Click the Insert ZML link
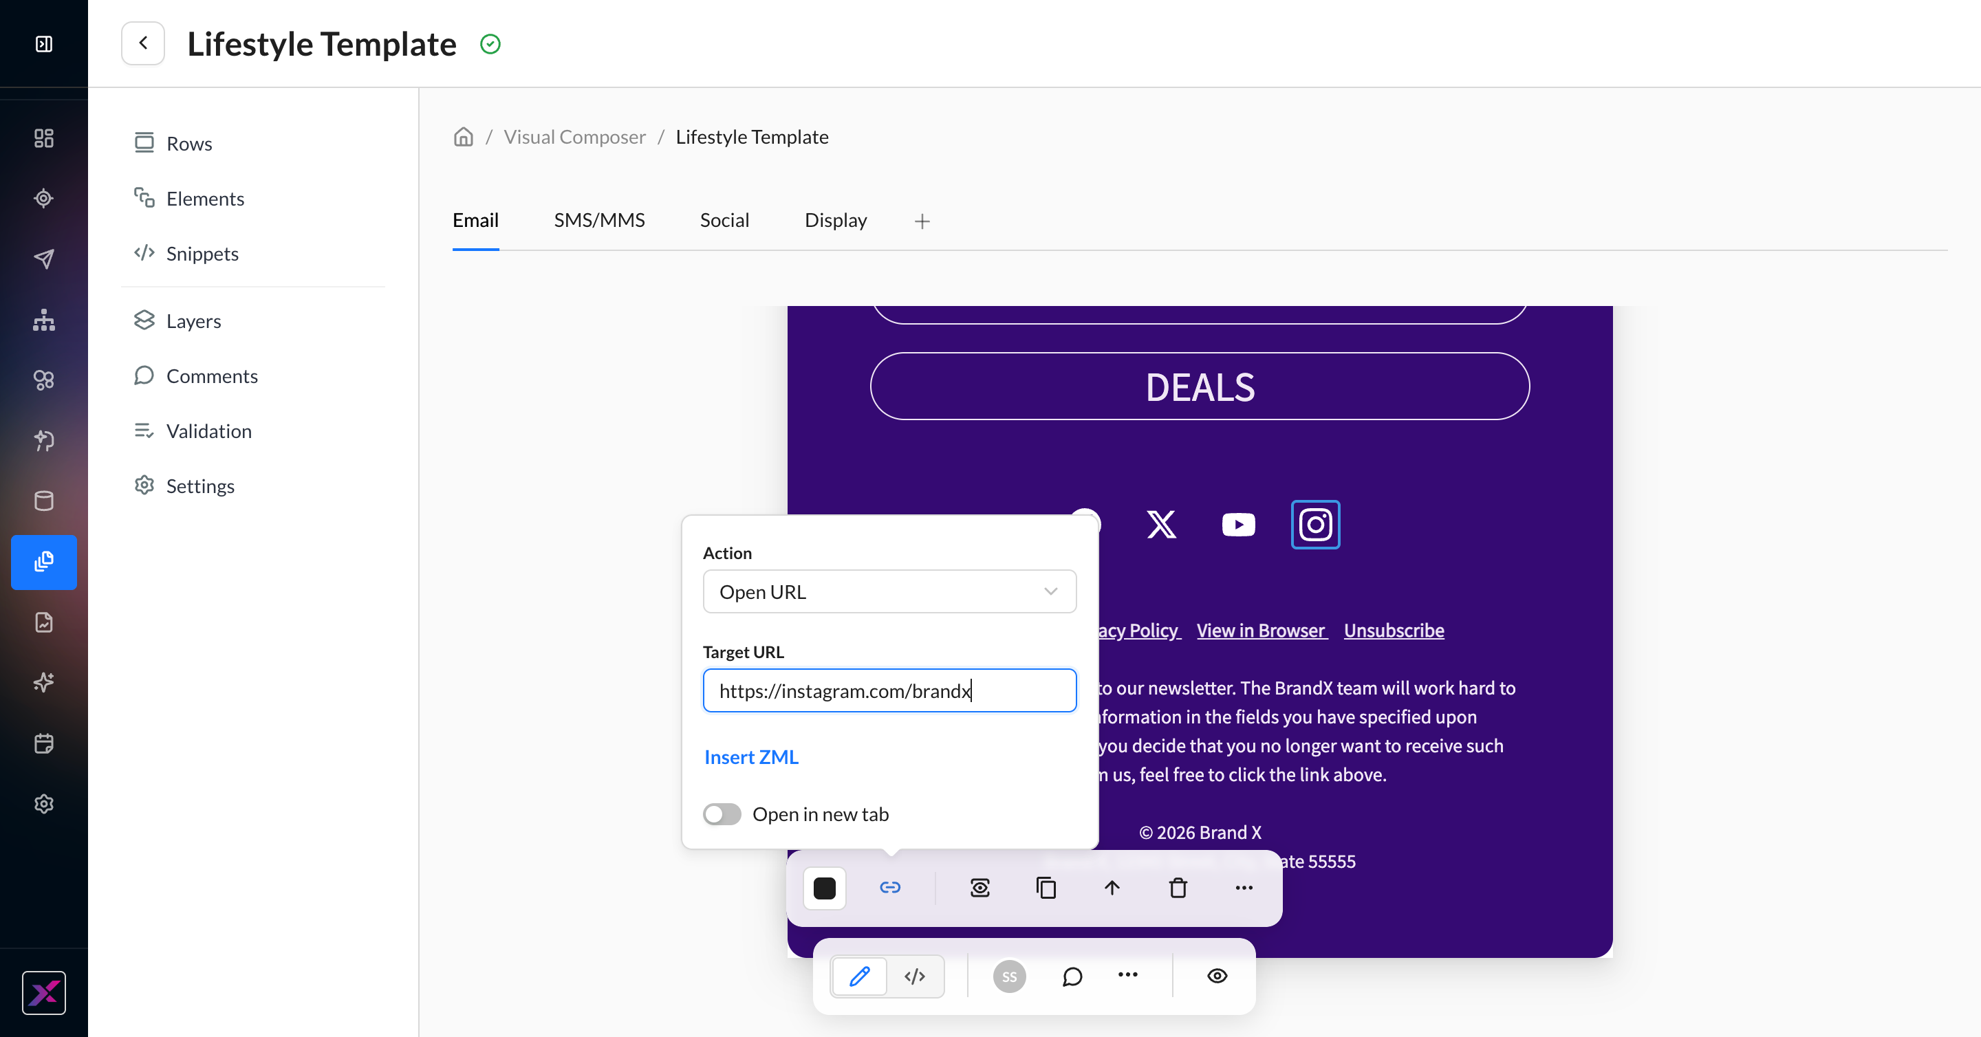The width and height of the screenshot is (1981, 1037). pos(751,757)
